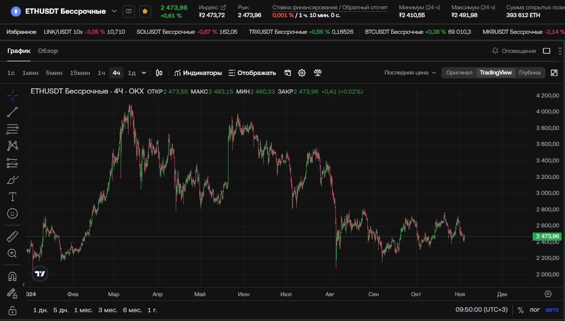Image resolution: width=565 pixels, height=321 pixels.
Task: Select the 1мин timeframe
Action: (x=30, y=73)
